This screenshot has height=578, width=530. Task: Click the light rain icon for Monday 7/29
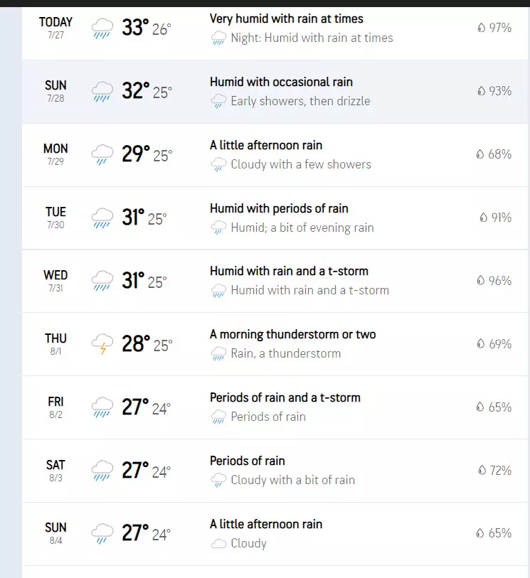pos(102,155)
